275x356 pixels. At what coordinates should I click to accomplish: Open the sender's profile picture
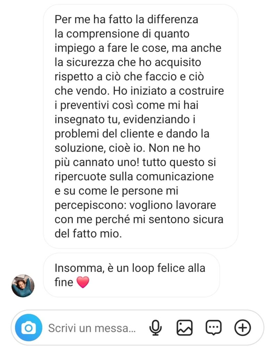pos(23,286)
